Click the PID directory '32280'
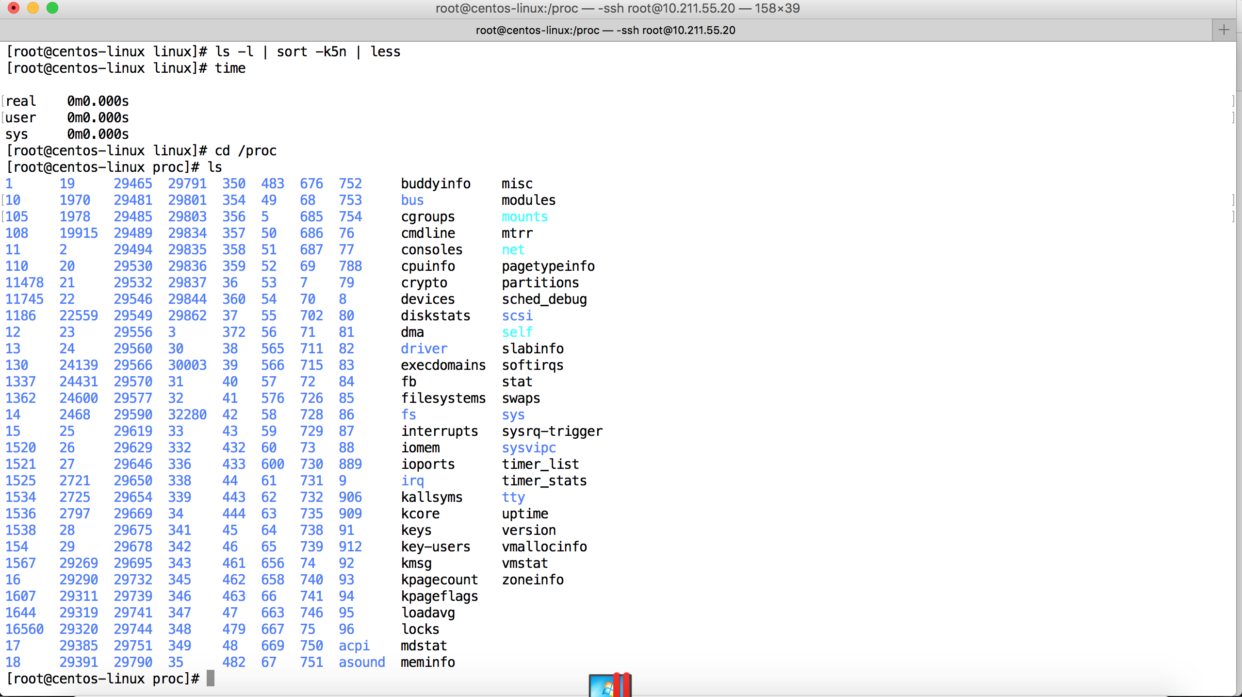The height and width of the screenshot is (697, 1242). tap(187, 415)
